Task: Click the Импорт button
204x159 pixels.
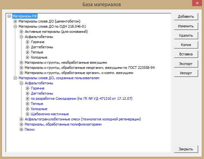Action: [186, 73]
